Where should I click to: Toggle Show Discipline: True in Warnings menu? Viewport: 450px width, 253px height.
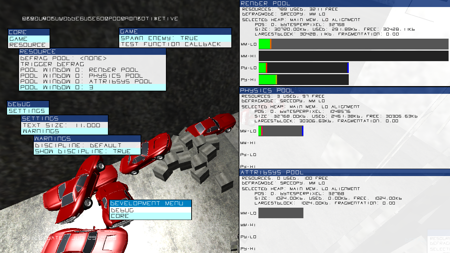click(x=87, y=151)
